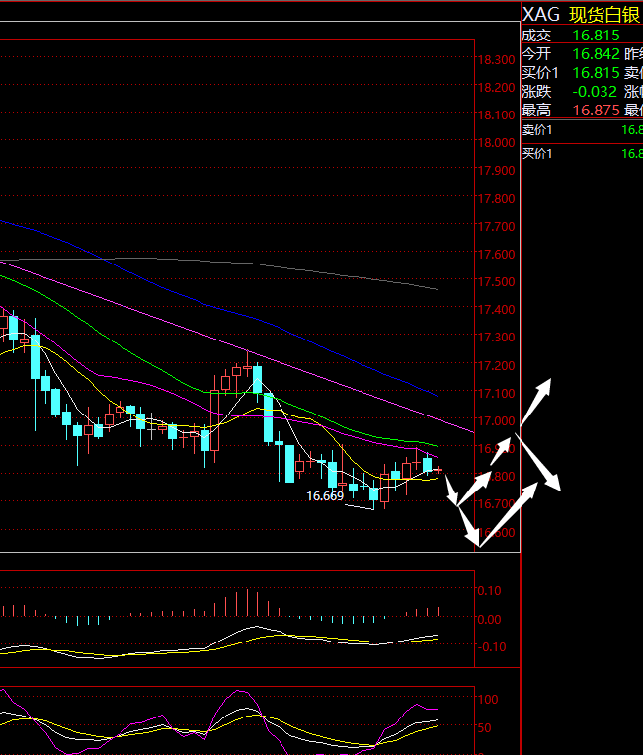The height and width of the screenshot is (755, 643).
Task: Click the 买价1 value 16.815 in header
Action: [596, 73]
